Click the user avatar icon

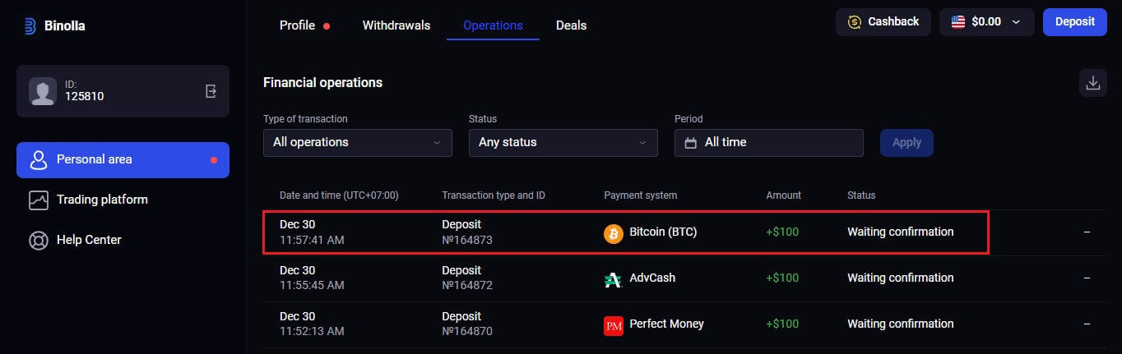(x=43, y=91)
